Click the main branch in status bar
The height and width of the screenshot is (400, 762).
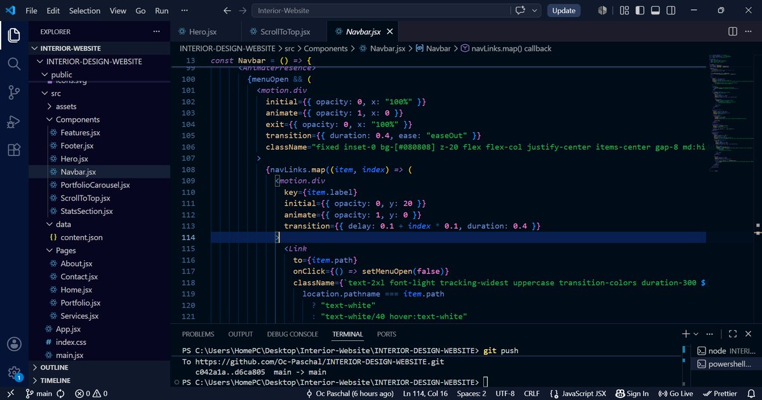click(39, 394)
